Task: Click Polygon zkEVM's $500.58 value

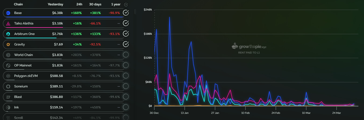Action: pos(56,76)
